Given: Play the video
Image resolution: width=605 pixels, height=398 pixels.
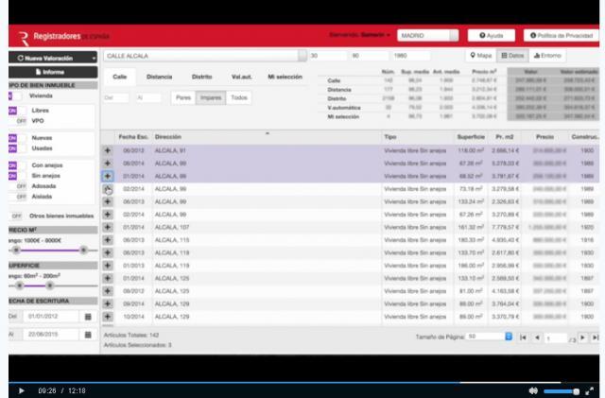Looking at the screenshot, I should (x=22, y=390).
